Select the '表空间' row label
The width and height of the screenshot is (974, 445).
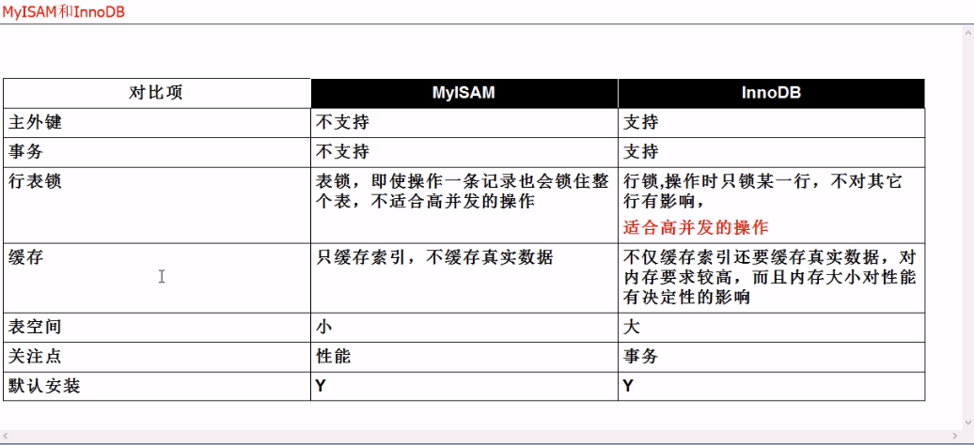35,327
